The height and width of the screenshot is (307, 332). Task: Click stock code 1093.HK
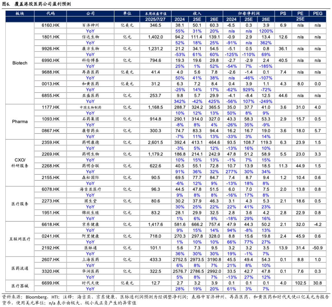[50, 119]
